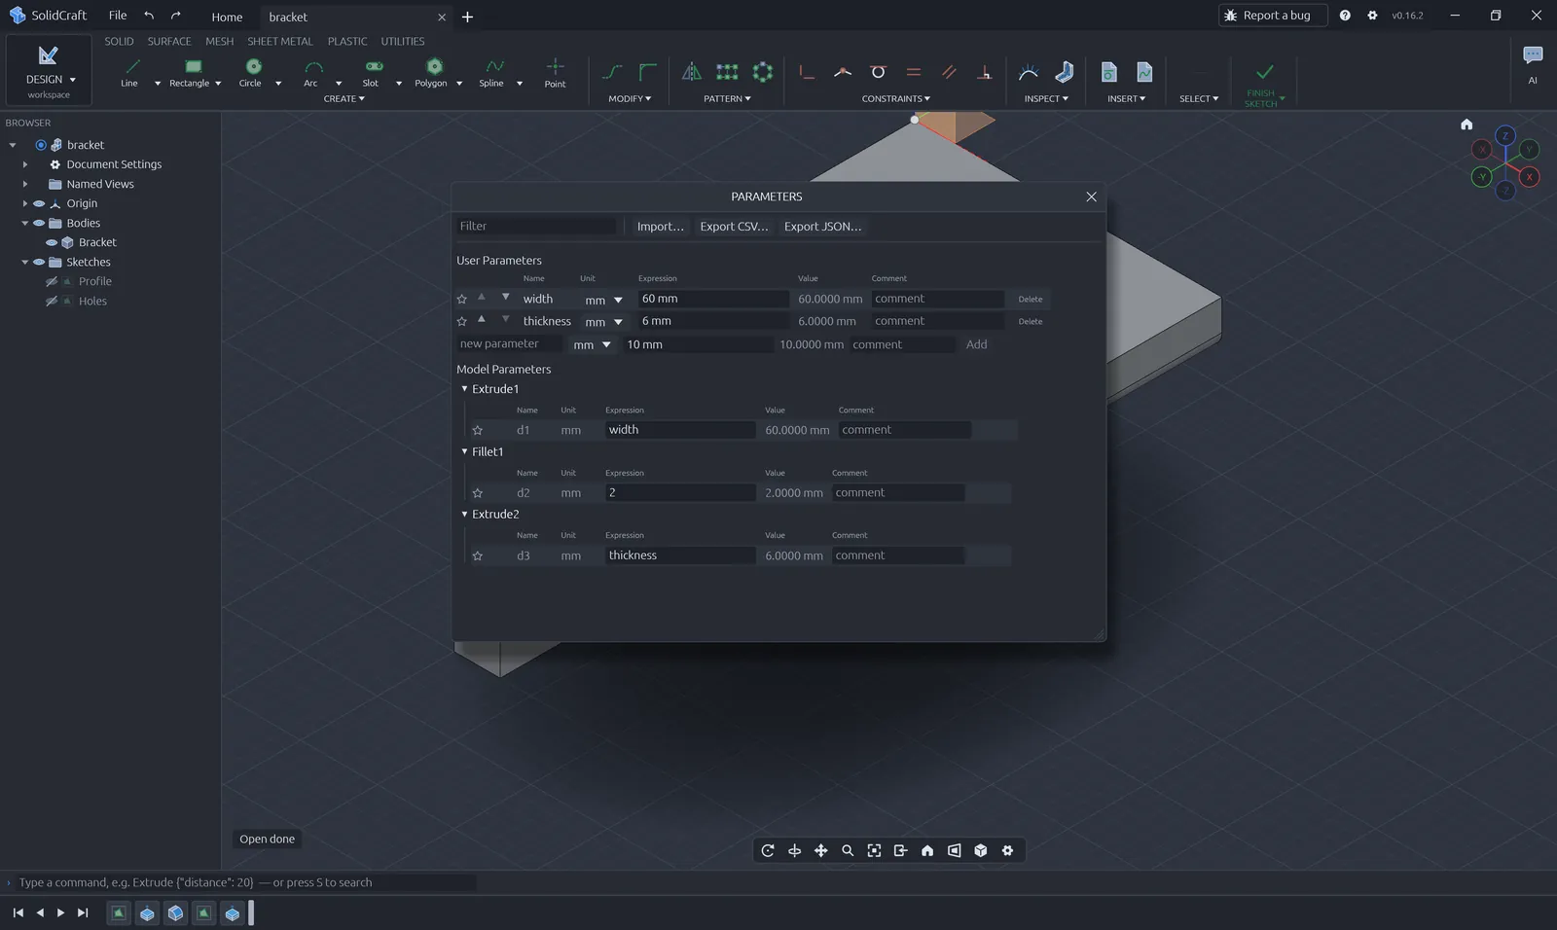Click the Home view icon near ViewCube

[x=1466, y=125]
